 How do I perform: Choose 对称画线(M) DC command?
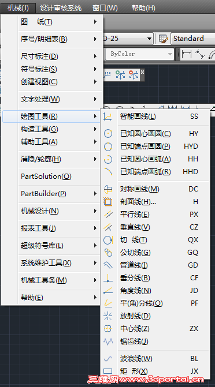click(155, 189)
